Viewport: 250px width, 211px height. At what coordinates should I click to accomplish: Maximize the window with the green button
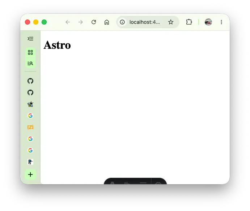[x=44, y=22]
